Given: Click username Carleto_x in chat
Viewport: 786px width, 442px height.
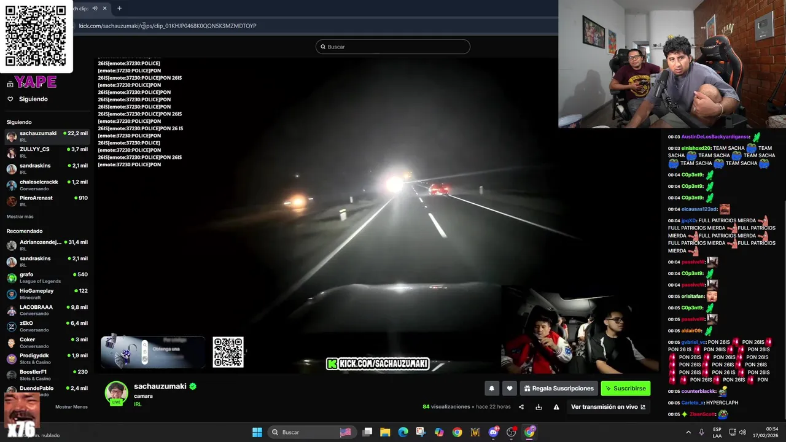Looking at the screenshot, I should [x=693, y=403].
